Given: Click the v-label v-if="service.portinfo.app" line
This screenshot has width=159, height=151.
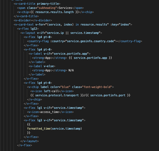Looking at the screenshot, I should [x=59, y=54].
